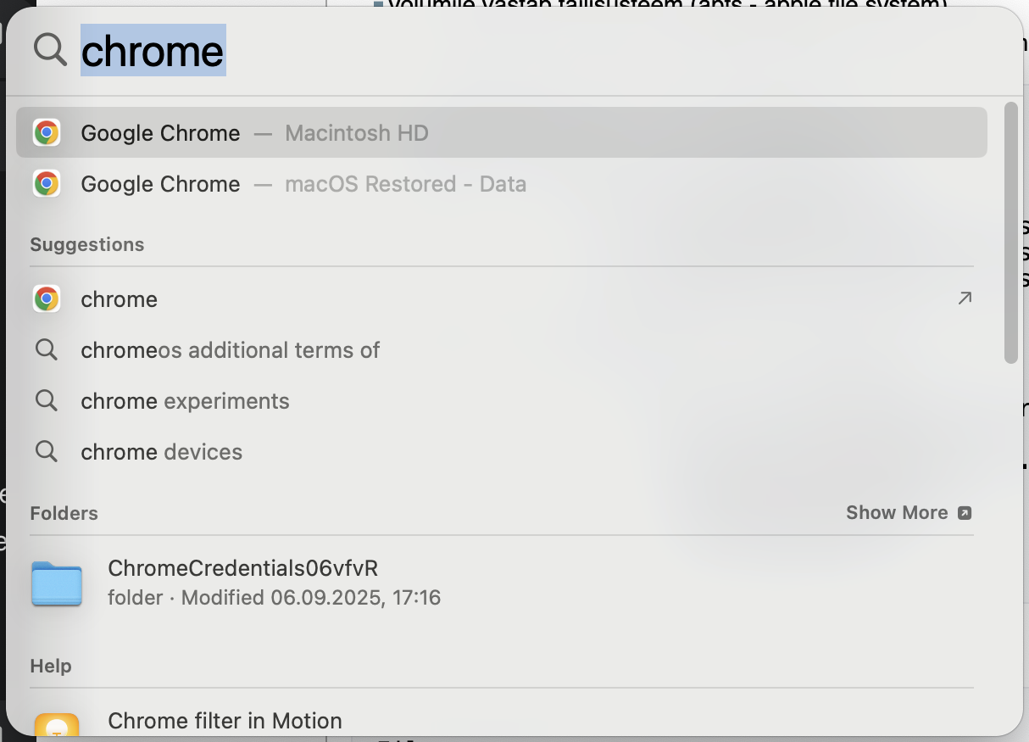Select 'chromeos additional terms of' suggestion
The width and height of the screenshot is (1029, 742).
502,350
